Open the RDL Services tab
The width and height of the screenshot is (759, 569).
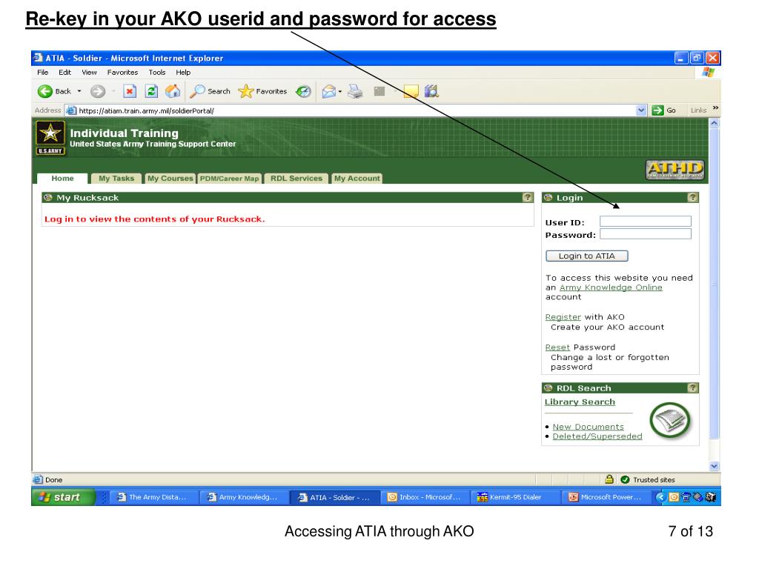click(x=296, y=179)
